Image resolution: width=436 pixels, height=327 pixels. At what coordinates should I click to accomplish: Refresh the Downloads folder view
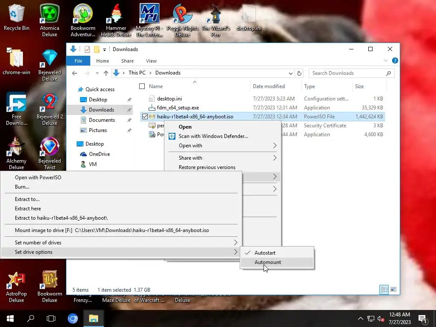[x=299, y=73]
